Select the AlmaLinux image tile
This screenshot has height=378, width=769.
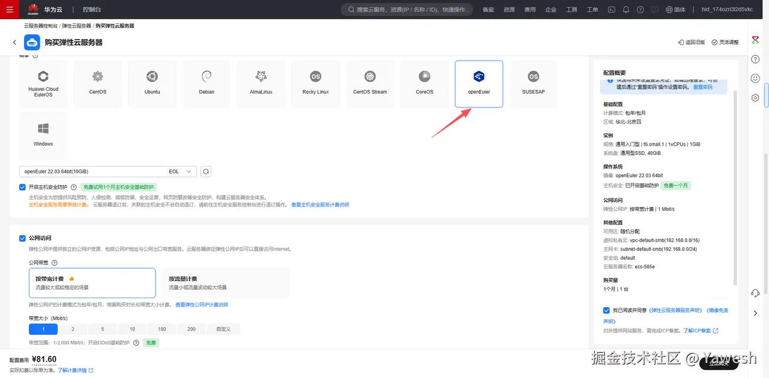click(261, 84)
